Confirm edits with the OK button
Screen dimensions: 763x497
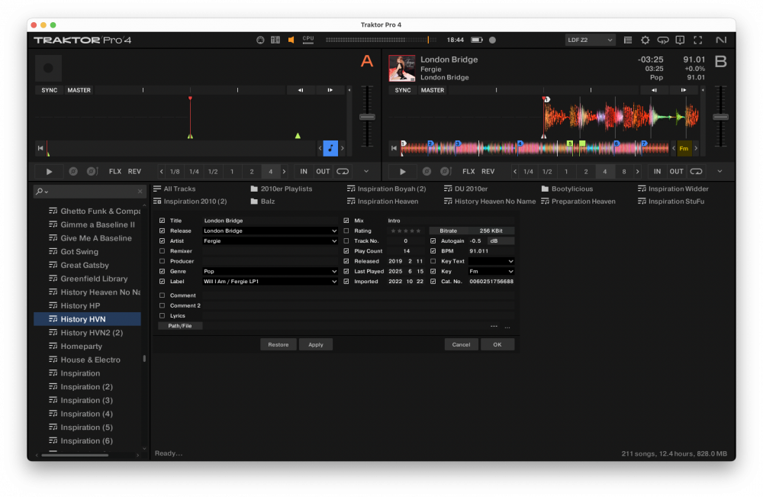coord(497,344)
